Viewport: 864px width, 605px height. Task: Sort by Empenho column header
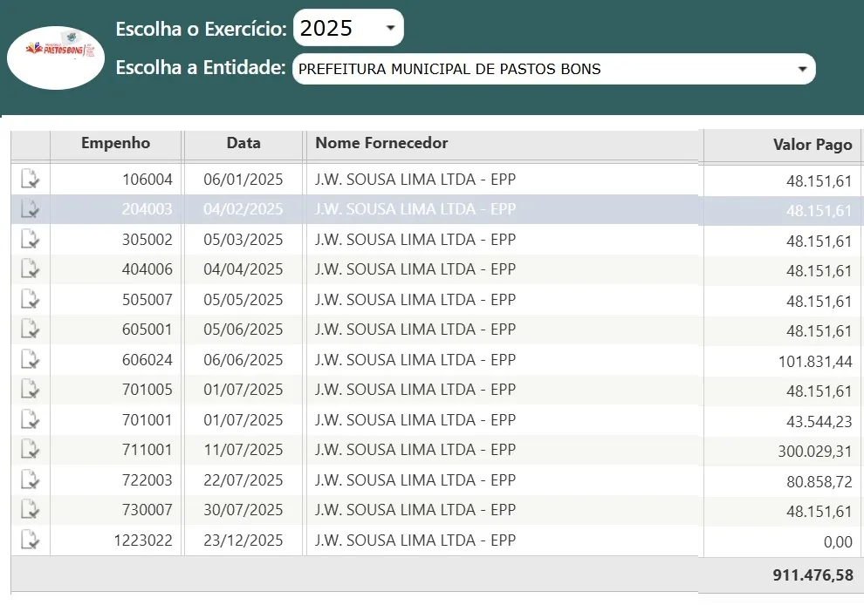pyautogui.click(x=116, y=144)
